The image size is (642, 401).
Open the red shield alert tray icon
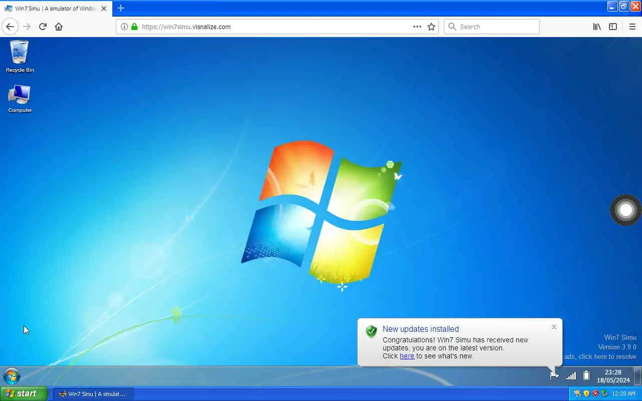[595, 393]
